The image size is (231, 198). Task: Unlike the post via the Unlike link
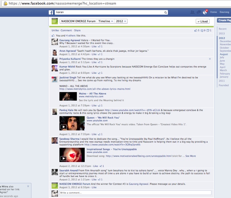(x=55, y=30)
